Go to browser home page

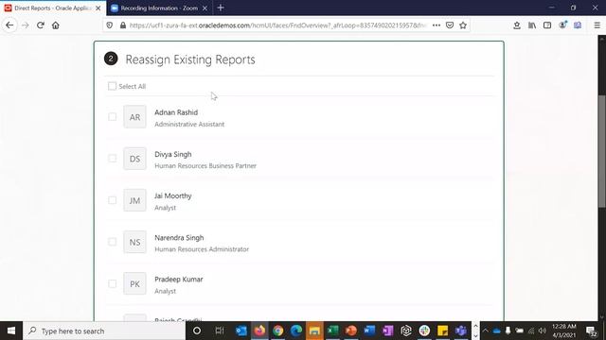coord(56,25)
